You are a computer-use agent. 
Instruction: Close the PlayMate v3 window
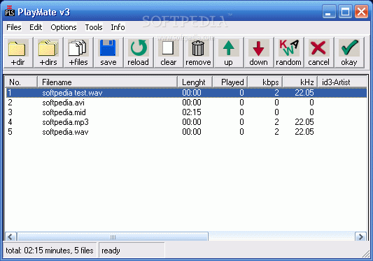point(361,11)
